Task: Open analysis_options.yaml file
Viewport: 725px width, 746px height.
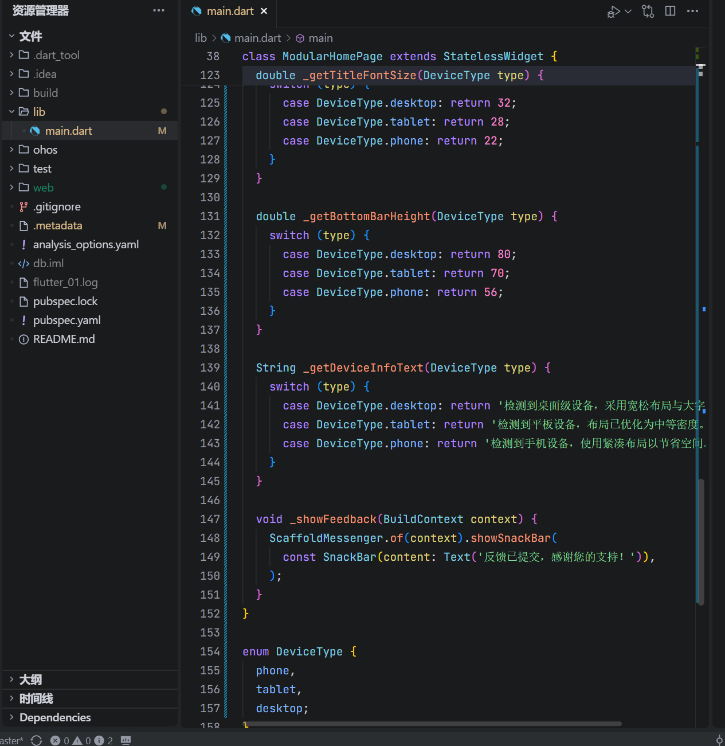Action: pyautogui.click(x=90, y=244)
